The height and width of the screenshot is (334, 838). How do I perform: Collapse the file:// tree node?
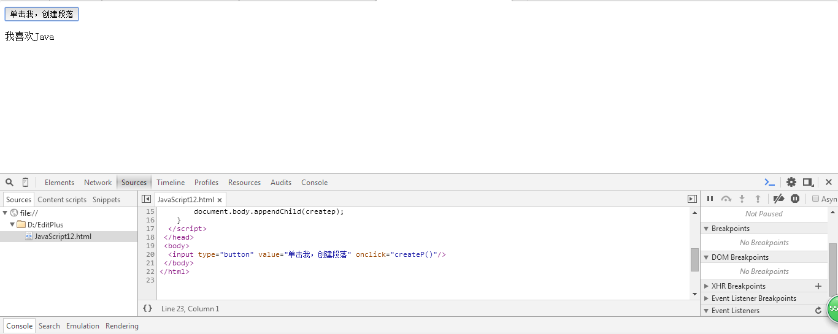pos(5,213)
